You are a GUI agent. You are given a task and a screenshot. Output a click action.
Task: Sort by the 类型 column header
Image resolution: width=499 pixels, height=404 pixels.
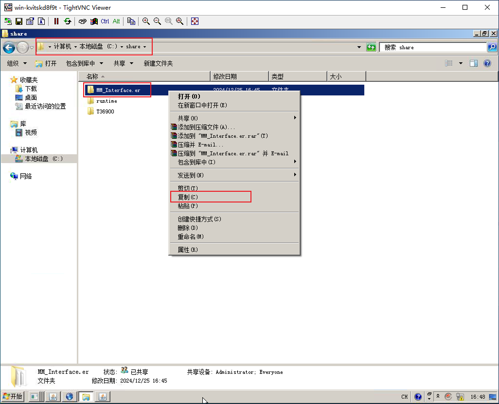[x=298, y=76]
